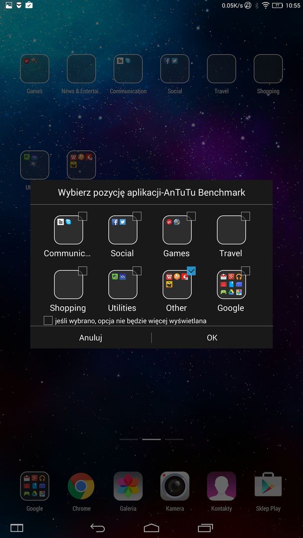Open the Kontakty app
This screenshot has height=538, width=303.
(x=221, y=486)
